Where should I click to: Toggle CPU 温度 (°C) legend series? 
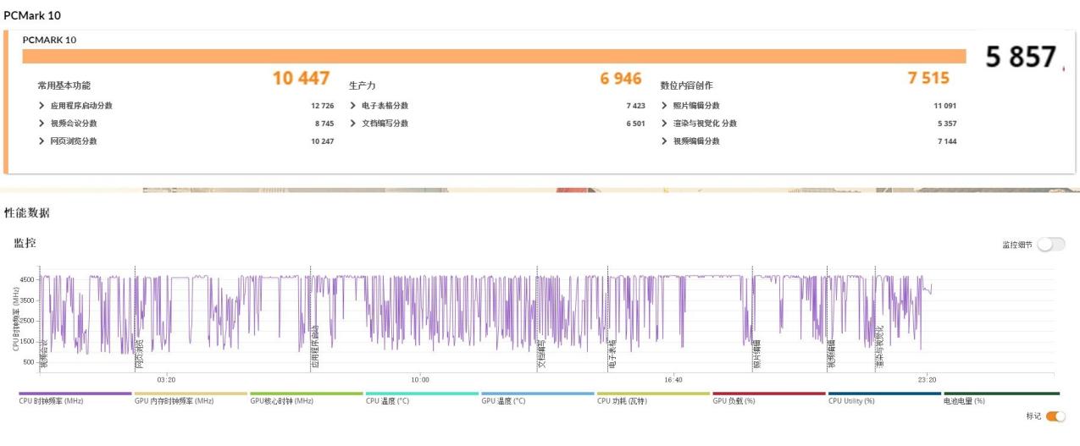(422, 398)
